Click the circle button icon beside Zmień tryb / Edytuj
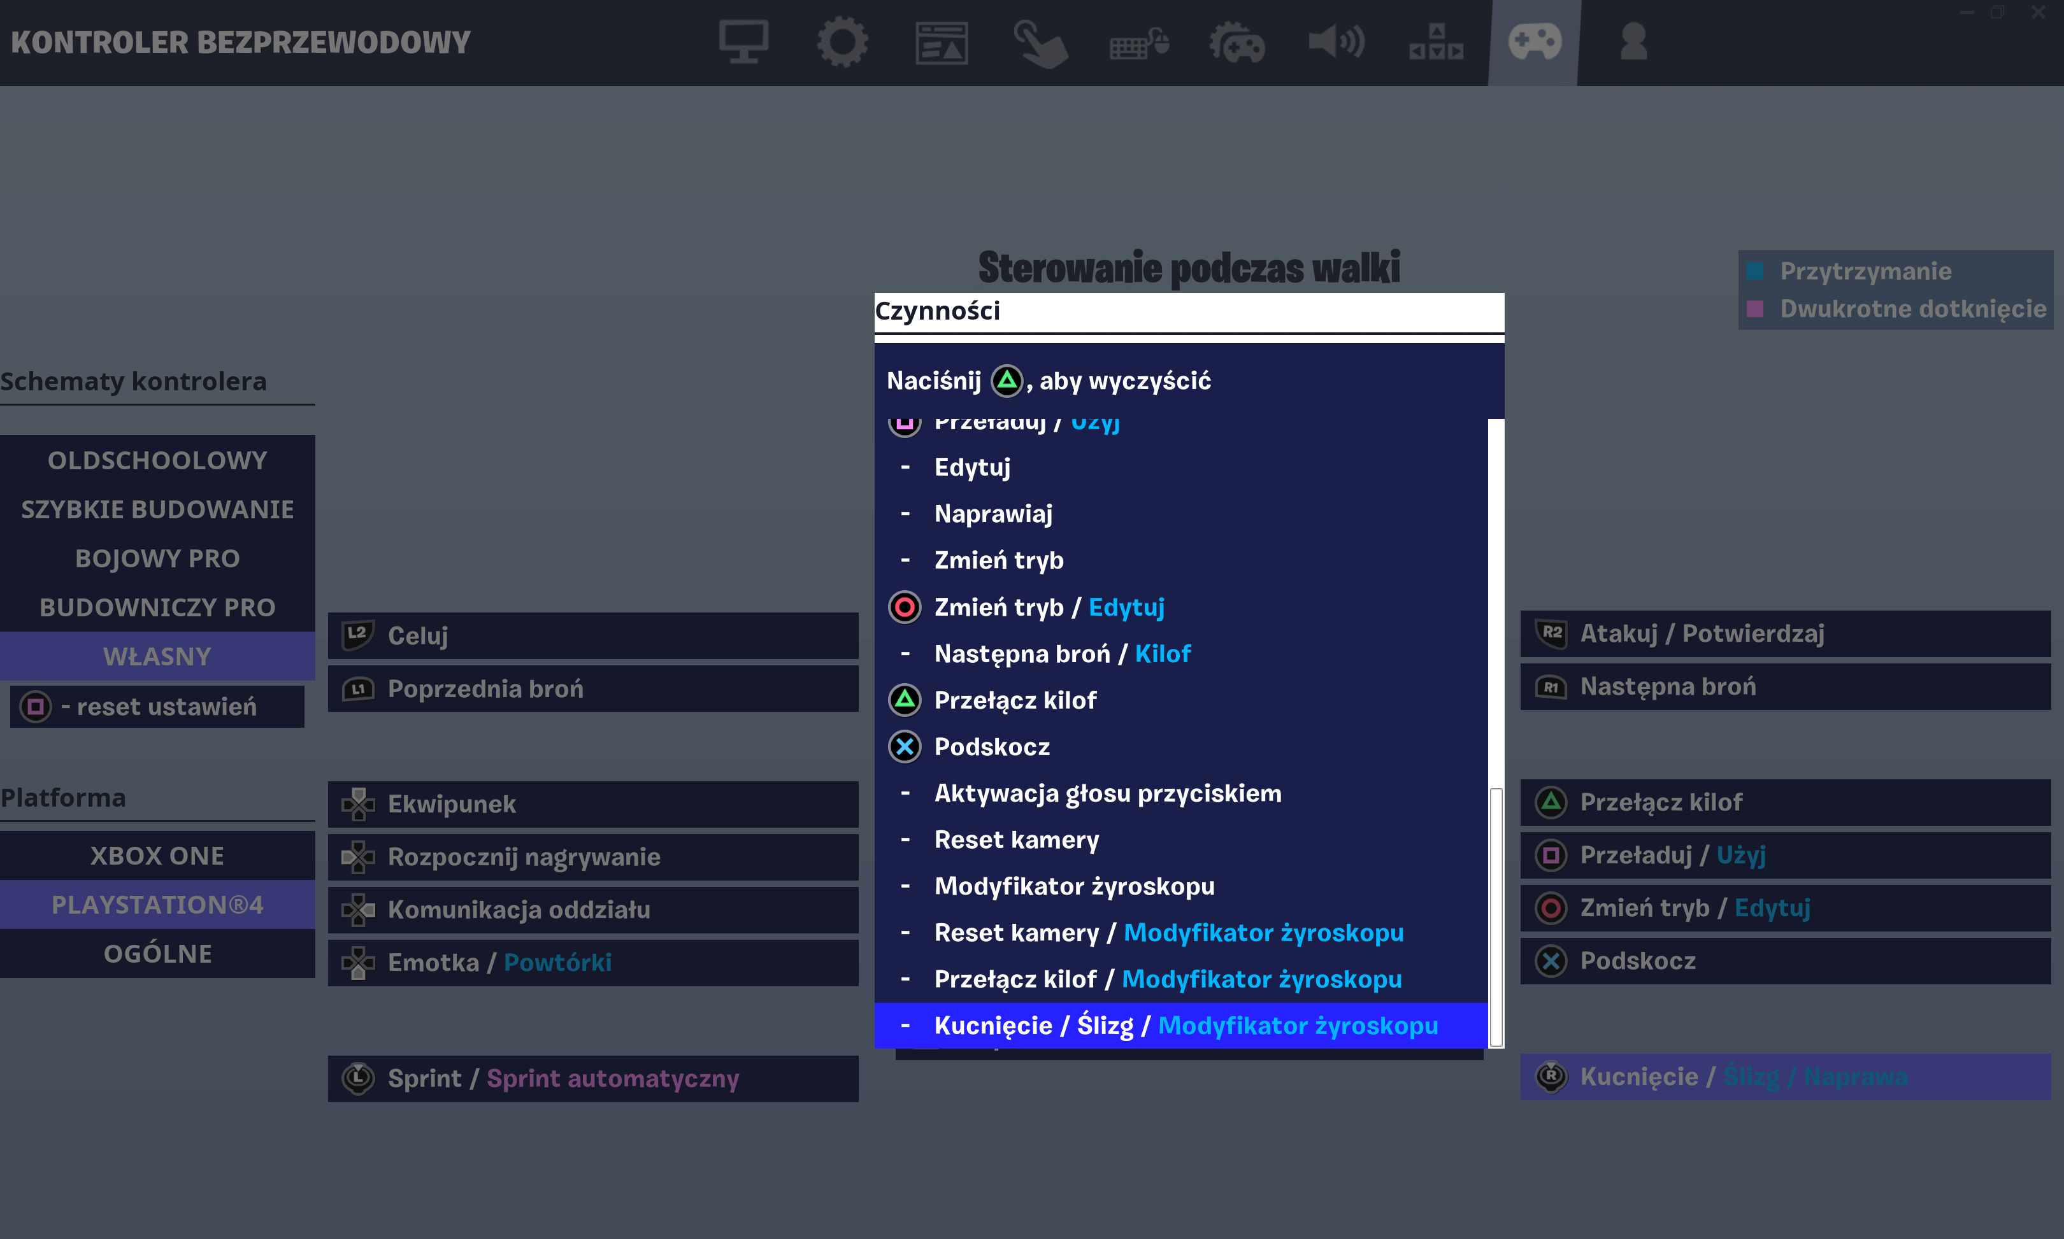 coord(905,607)
